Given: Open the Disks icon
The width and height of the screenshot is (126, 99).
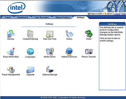Looking at the screenshot, I should tap(89, 34).
